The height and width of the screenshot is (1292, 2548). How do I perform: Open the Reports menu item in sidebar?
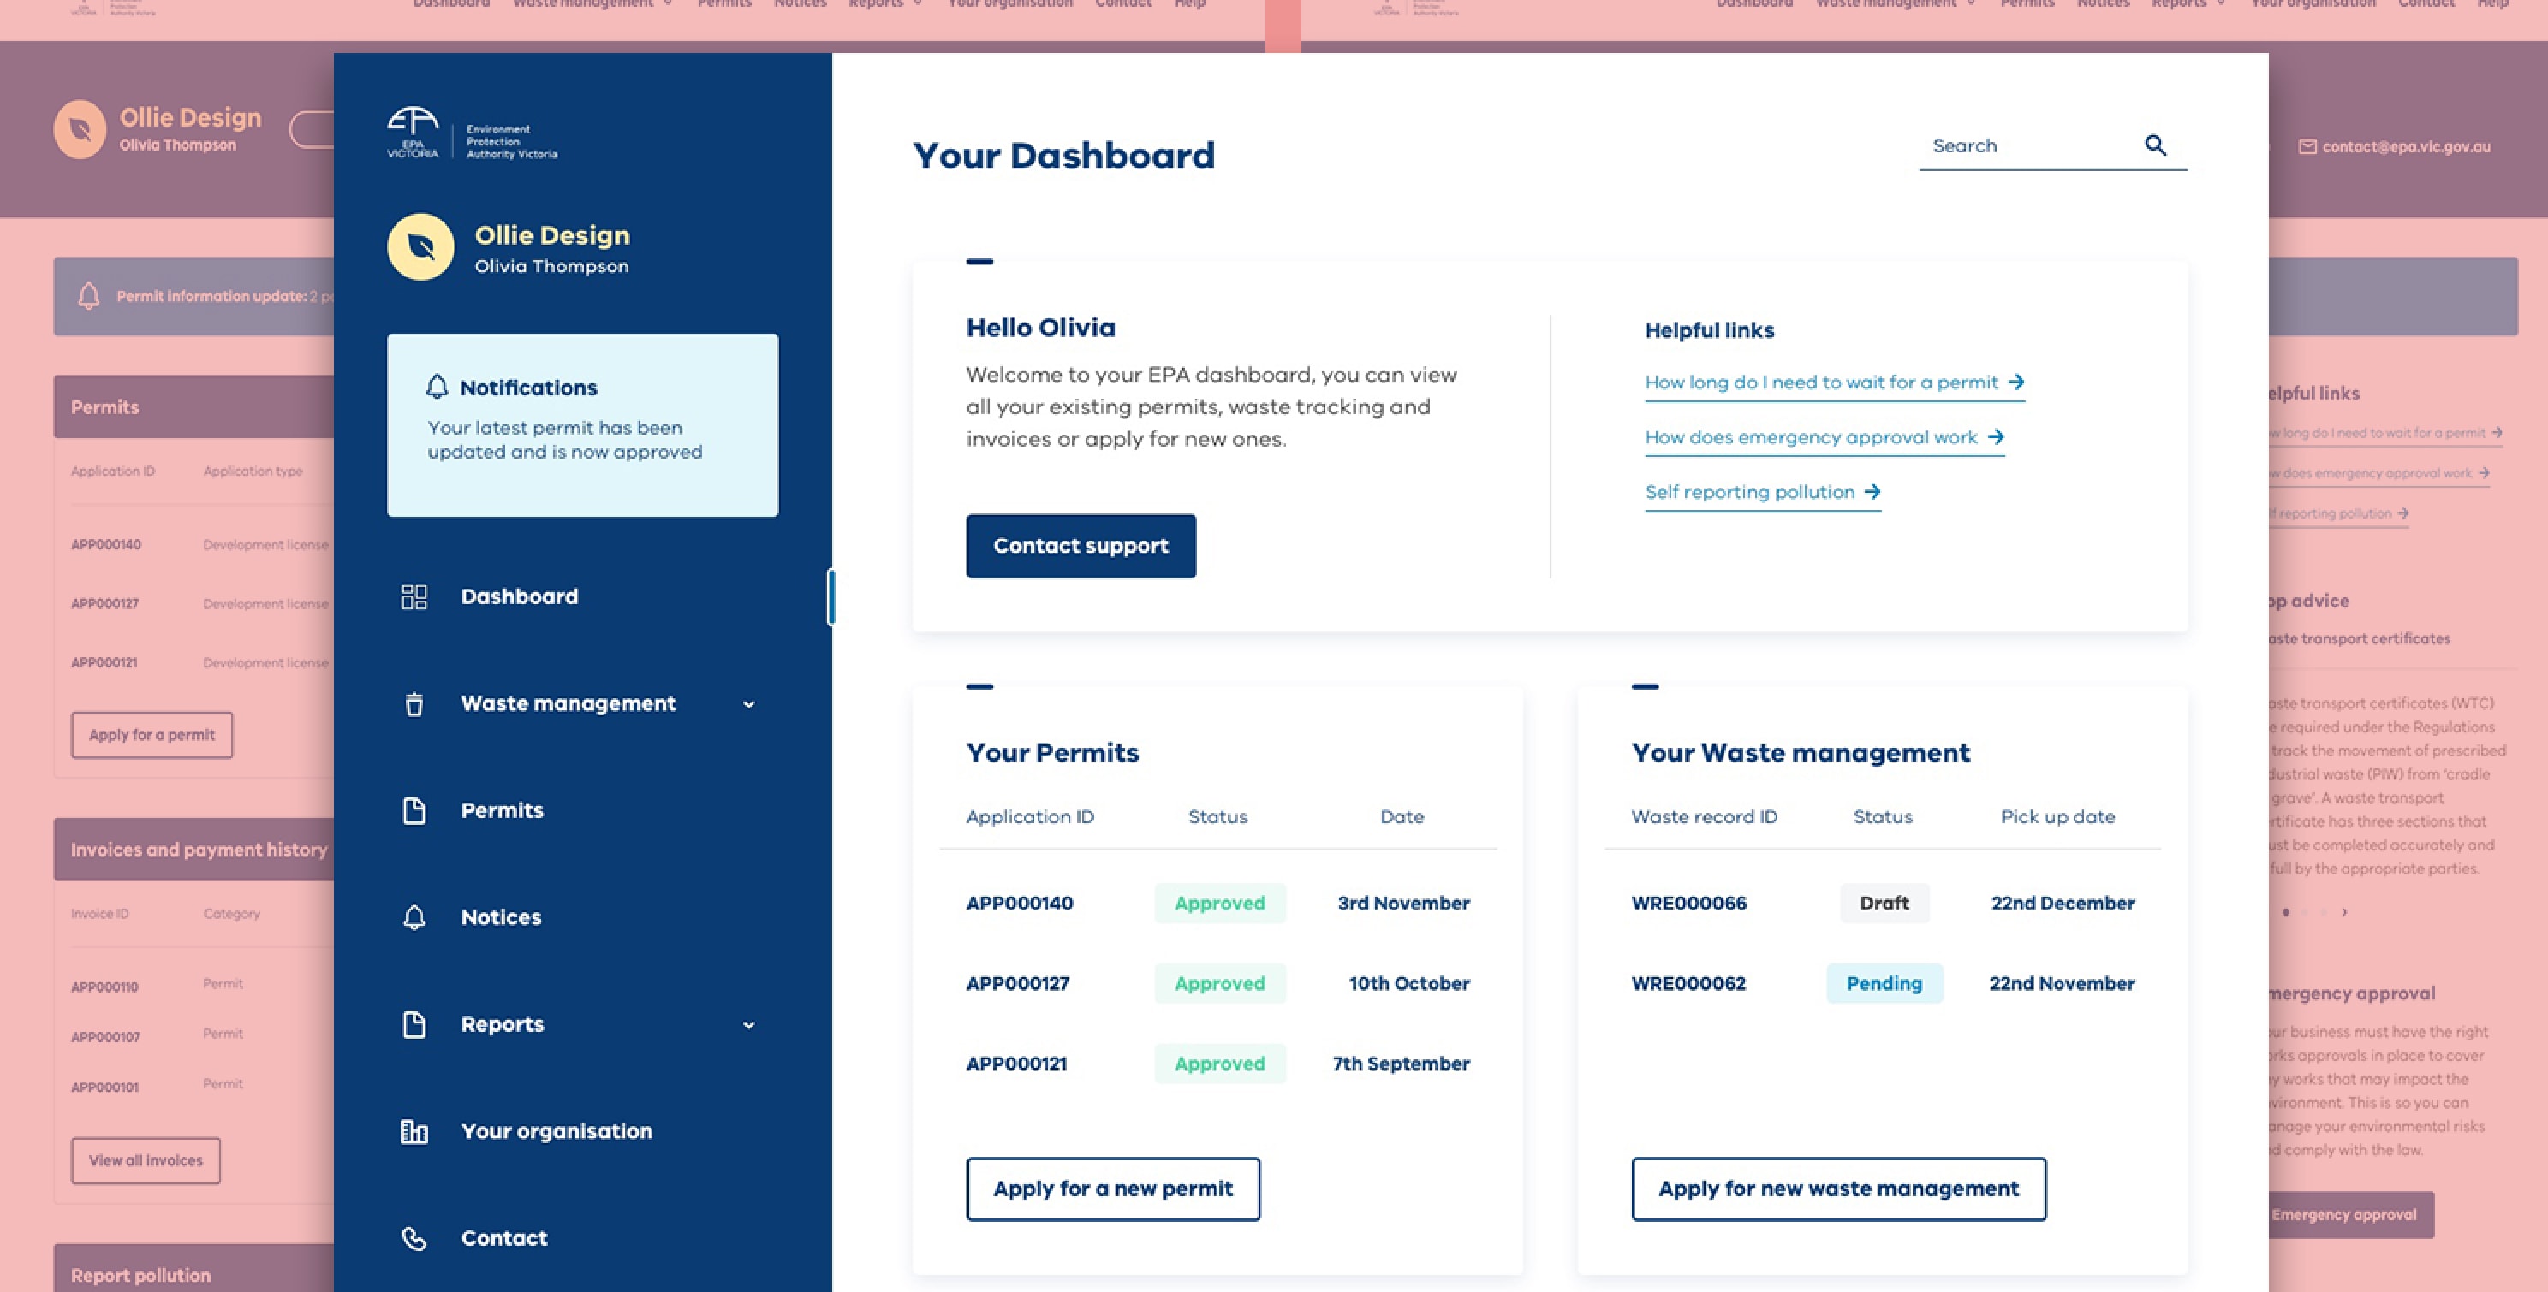point(502,1024)
